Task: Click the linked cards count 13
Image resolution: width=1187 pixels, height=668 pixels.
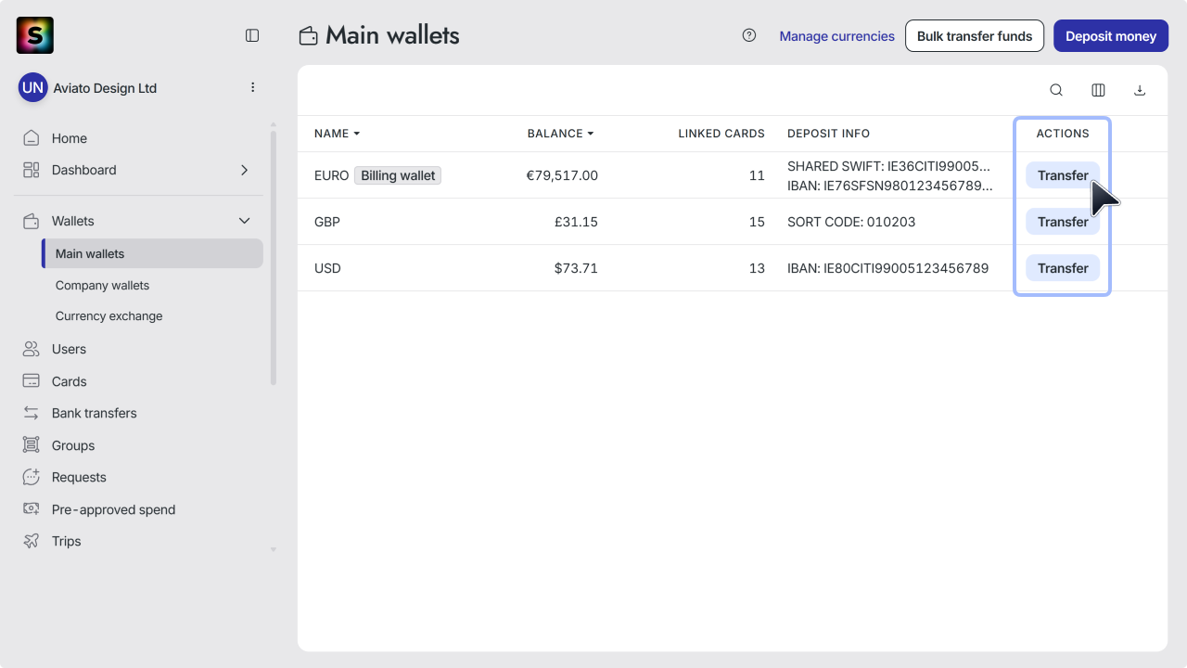Action: [757, 268]
